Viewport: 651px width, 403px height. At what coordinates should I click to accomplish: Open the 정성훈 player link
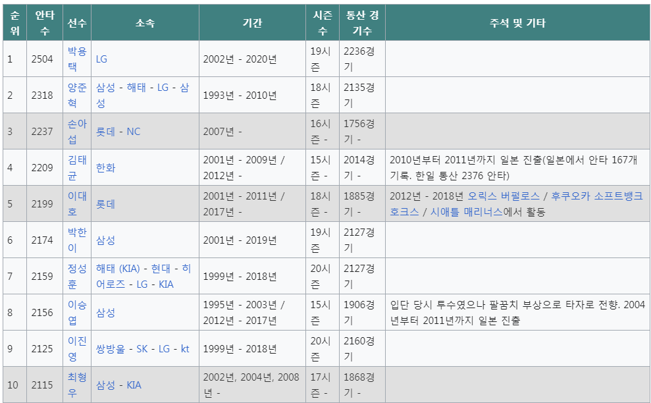tap(77, 277)
